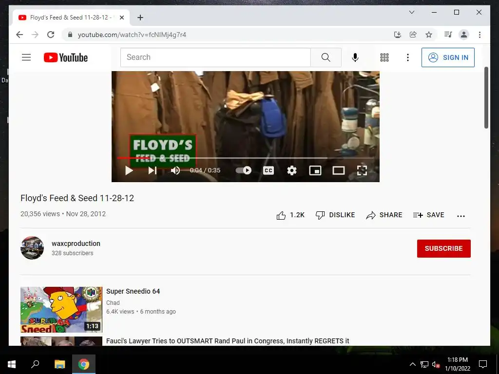499x374 pixels.
Task: Enable the miniplayer
Action: coord(315,170)
